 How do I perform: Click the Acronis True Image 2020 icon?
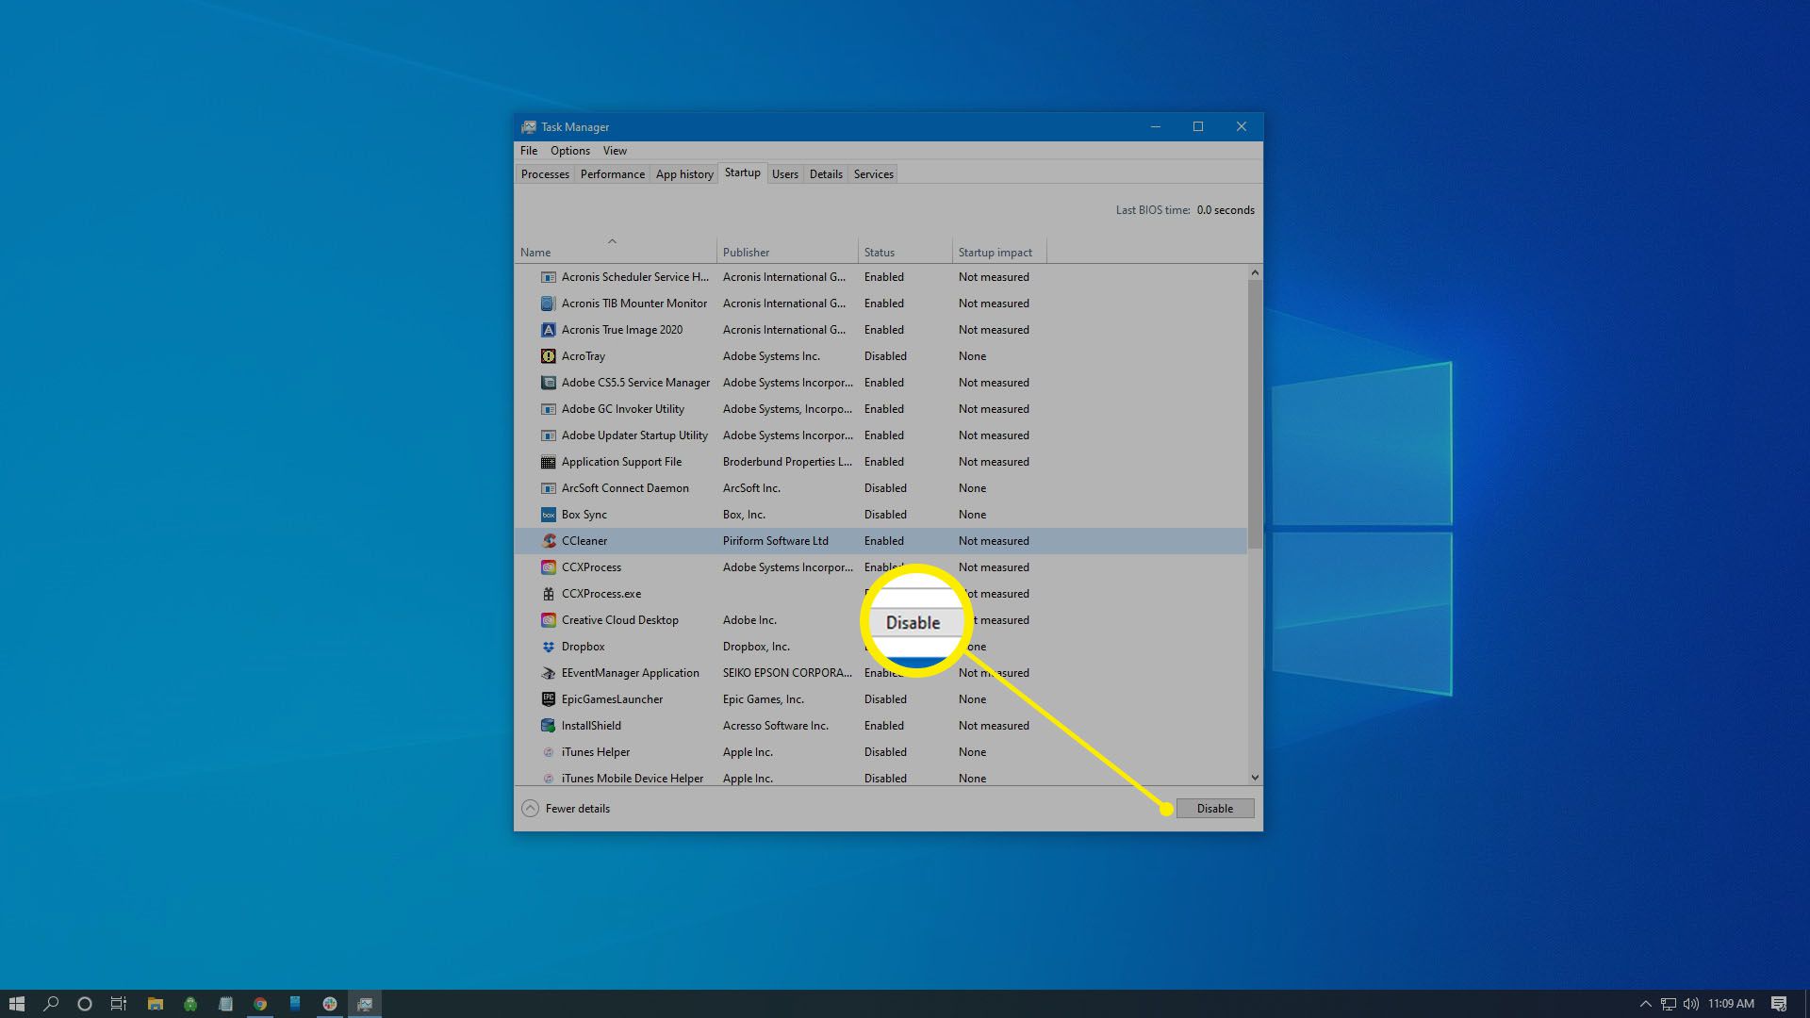click(547, 329)
